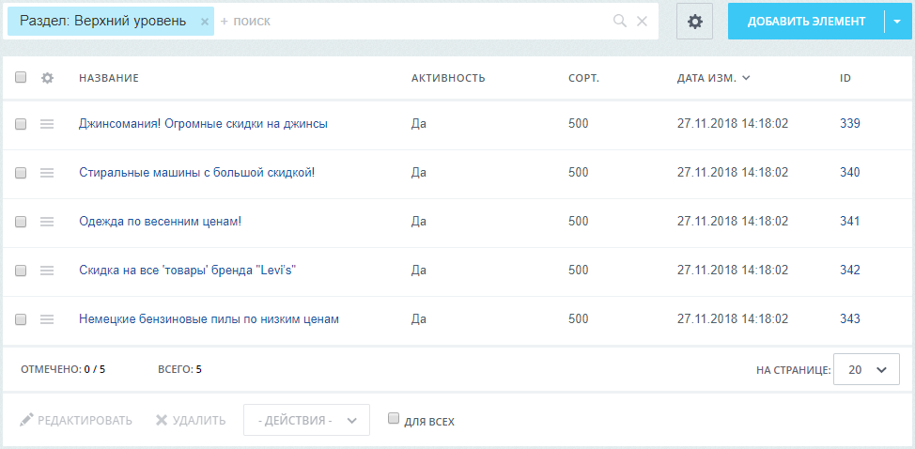Sort by 'Название' column header

click(109, 78)
